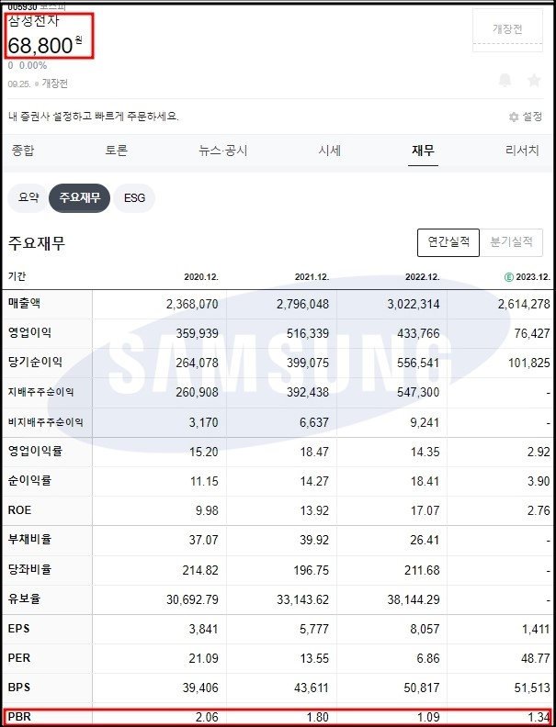Click the 3,022,314 revenue value
556x727 pixels.
tap(414, 304)
